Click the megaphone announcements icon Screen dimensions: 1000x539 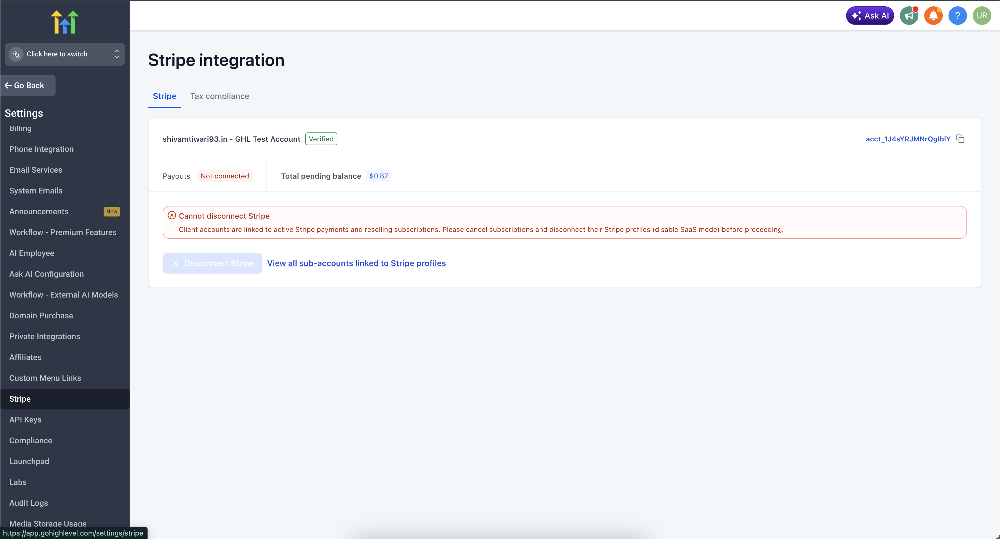909,16
